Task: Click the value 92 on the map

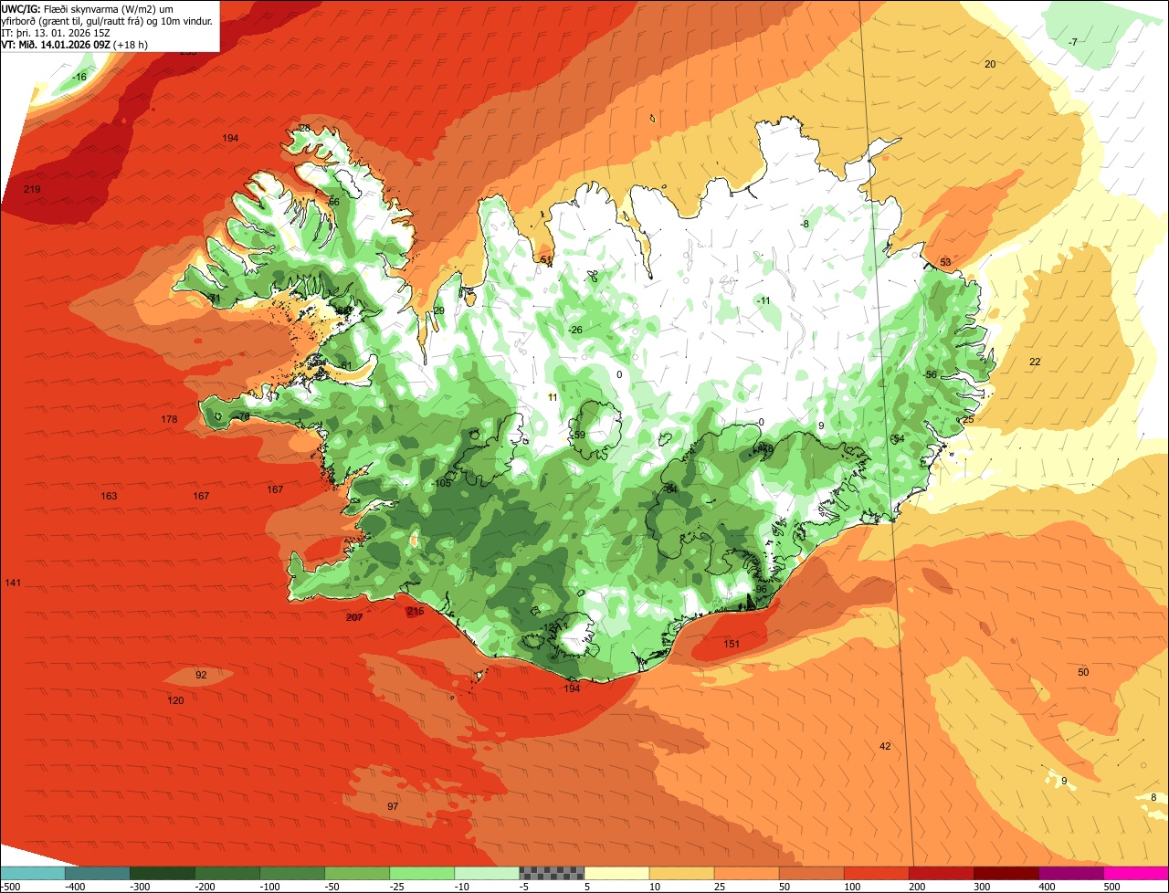Action: (x=201, y=675)
